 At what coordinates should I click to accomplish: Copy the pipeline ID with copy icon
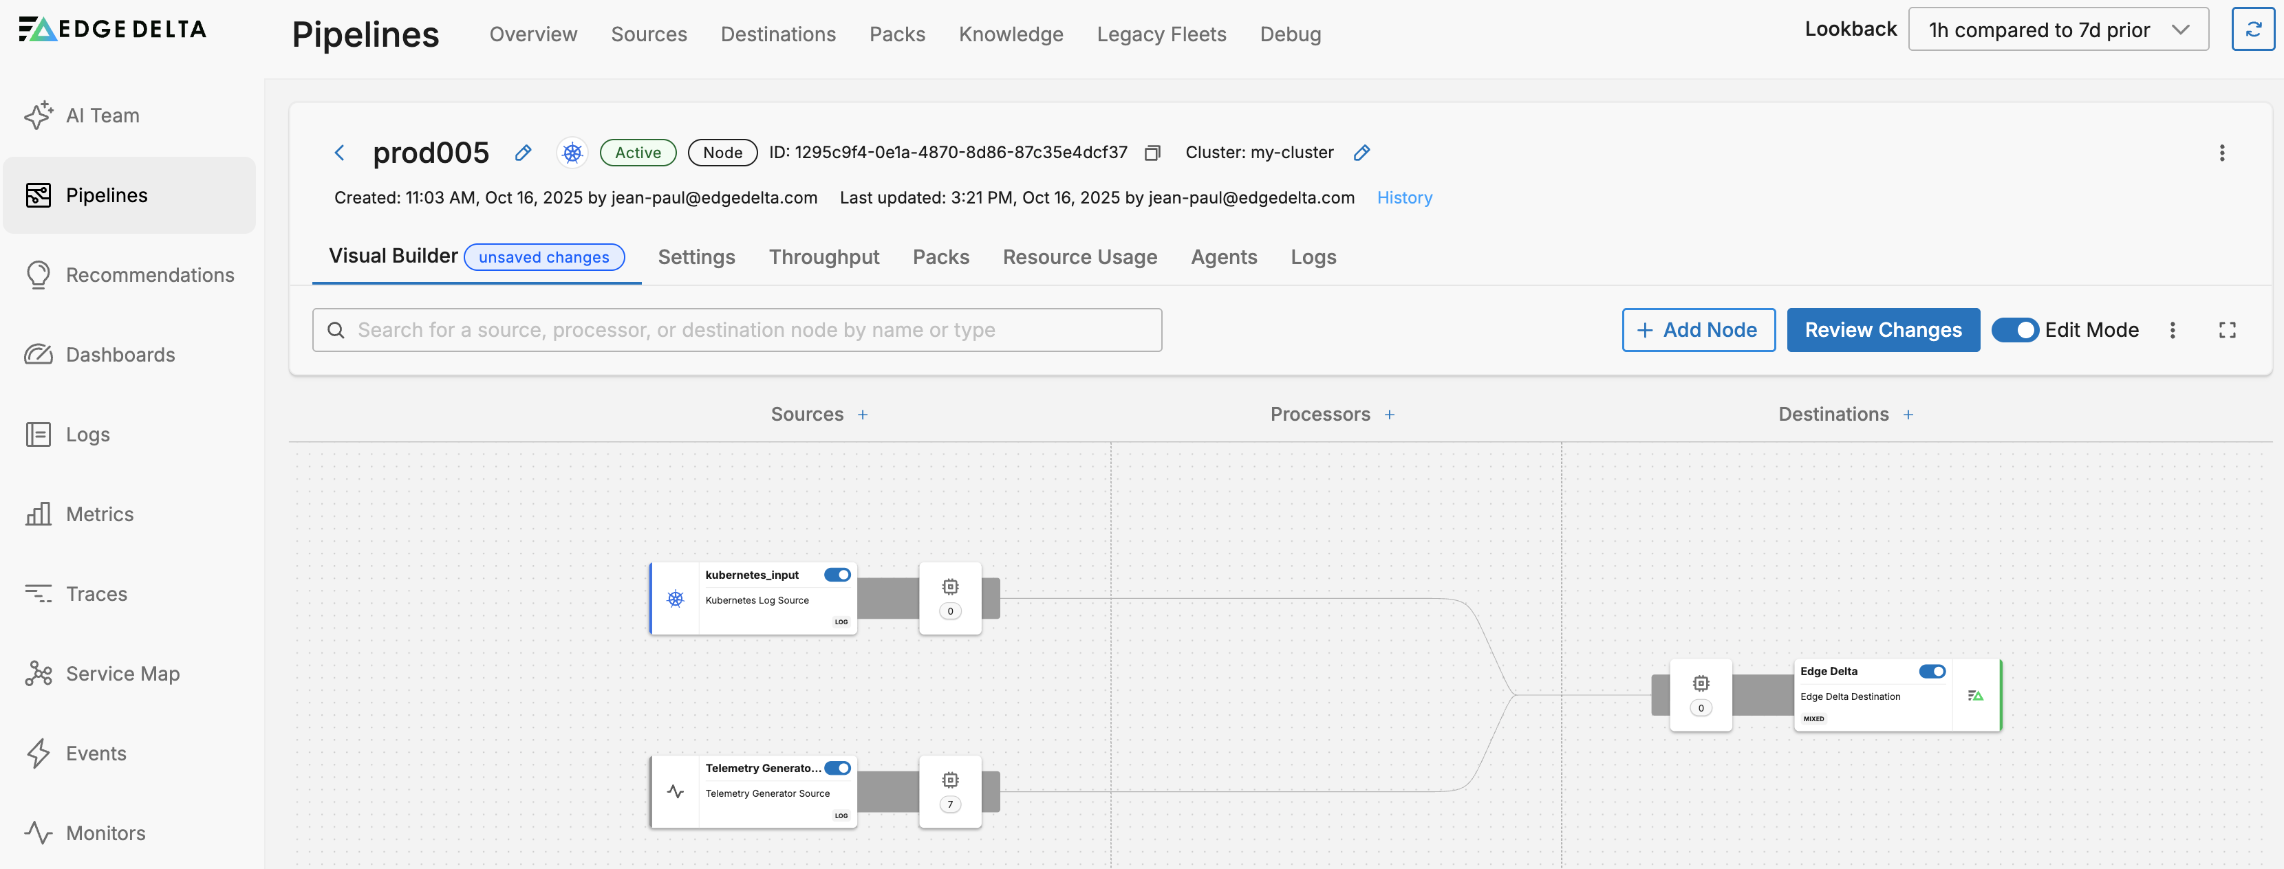pyautogui.click(x=1152, y=153)
